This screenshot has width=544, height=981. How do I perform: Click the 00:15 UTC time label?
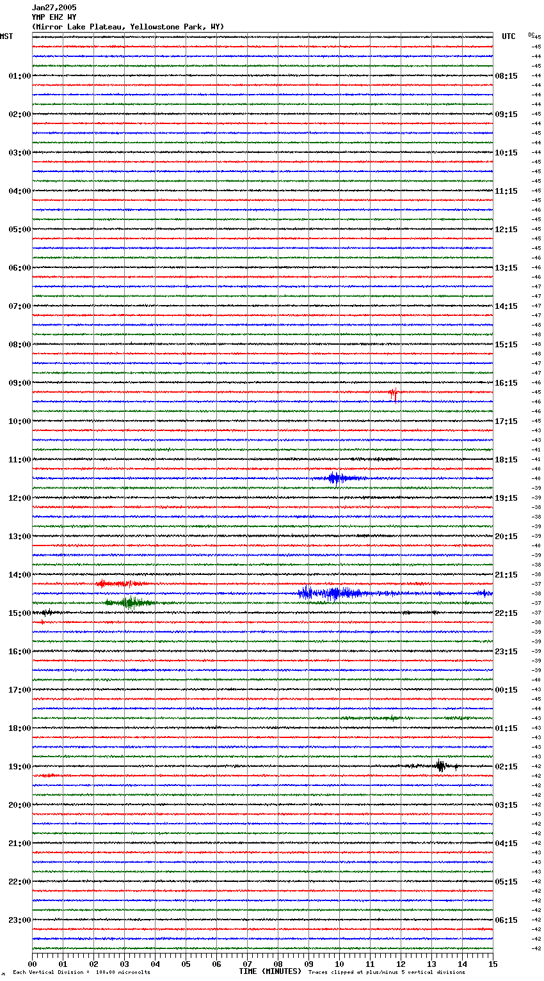(506, 690)
